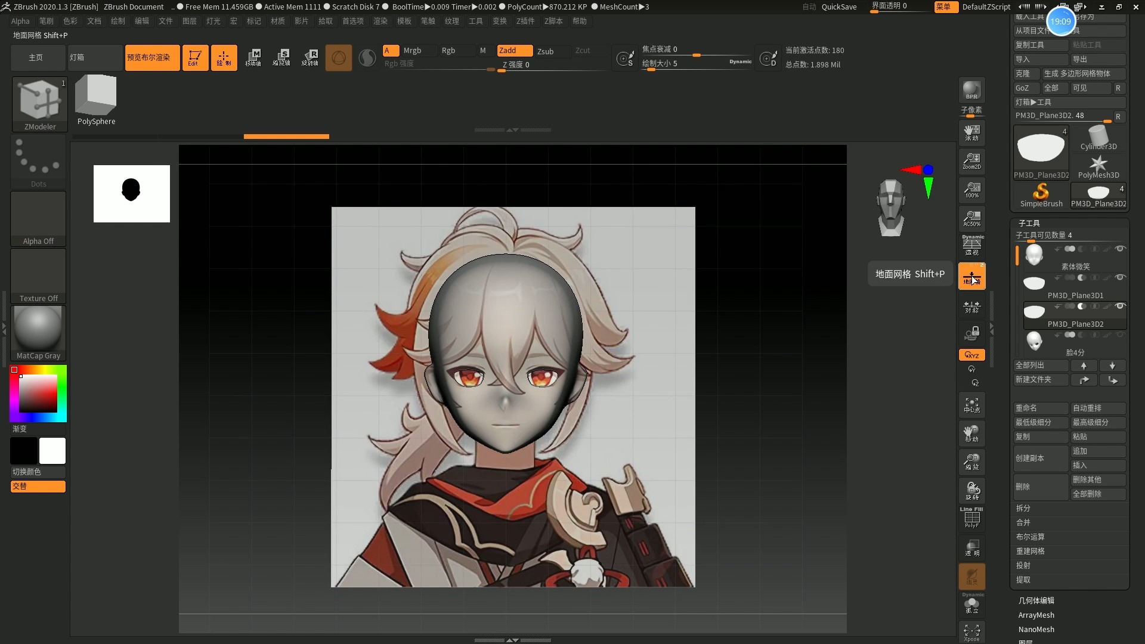Move subtool down with down arrow

point(1112,366)
